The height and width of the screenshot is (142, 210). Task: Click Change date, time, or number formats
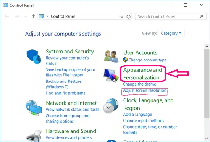[x=150, y=129]
